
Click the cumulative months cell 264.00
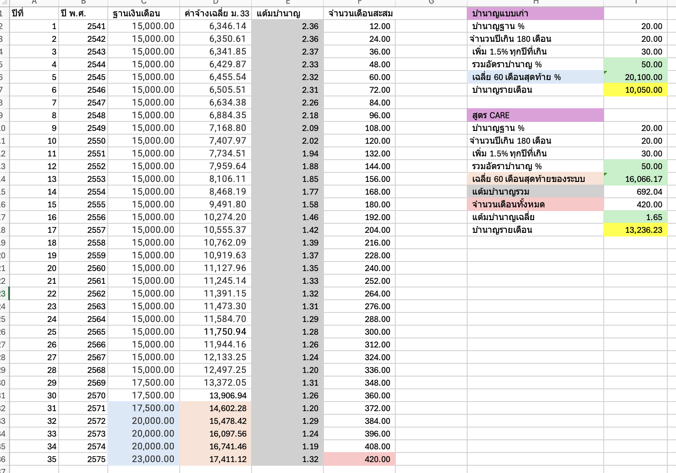[x=359, y=293]
